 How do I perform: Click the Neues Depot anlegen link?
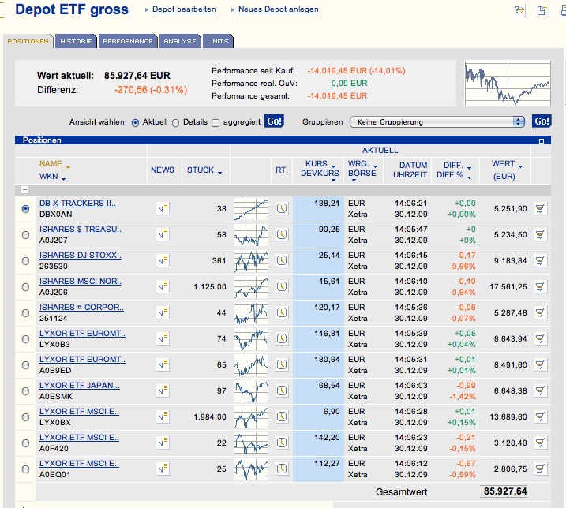coord(279,9)
